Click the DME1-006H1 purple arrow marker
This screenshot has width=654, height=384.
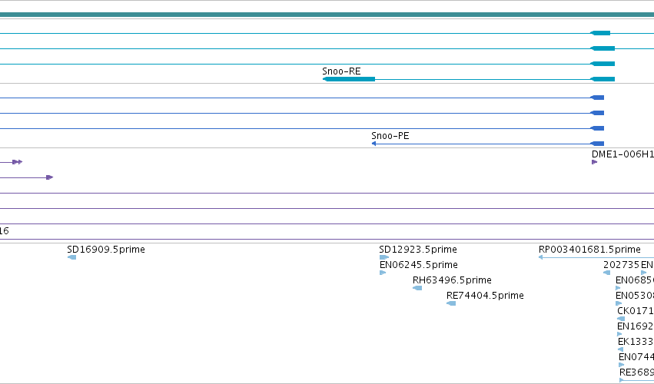(594, 162)
